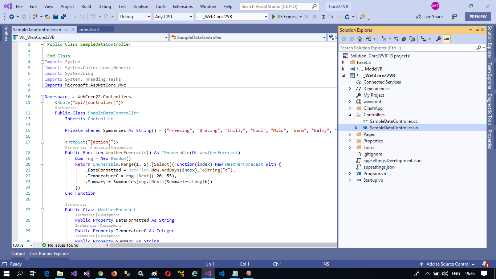Toggle auto-hide pin on Solution Explorer
This screenshot has height=279, width=496.
tap(477, 30)
